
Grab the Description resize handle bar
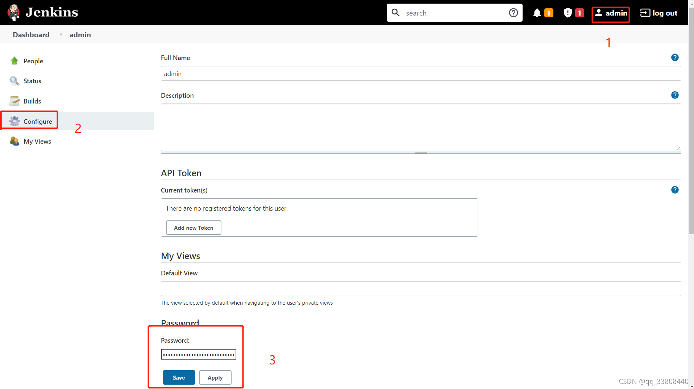click(x=421, y=153)
